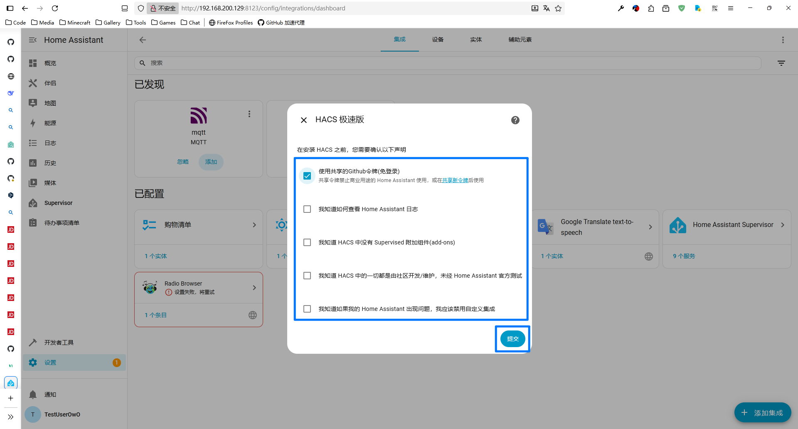Go back with the integrations page arrow

pos(143,40)
